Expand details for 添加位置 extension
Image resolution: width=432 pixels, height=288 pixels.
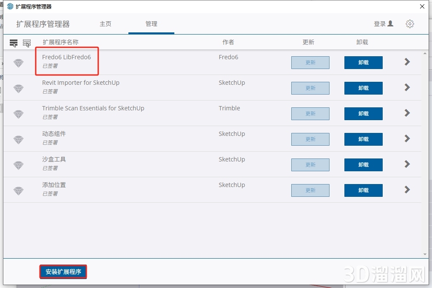pos(407,190)
